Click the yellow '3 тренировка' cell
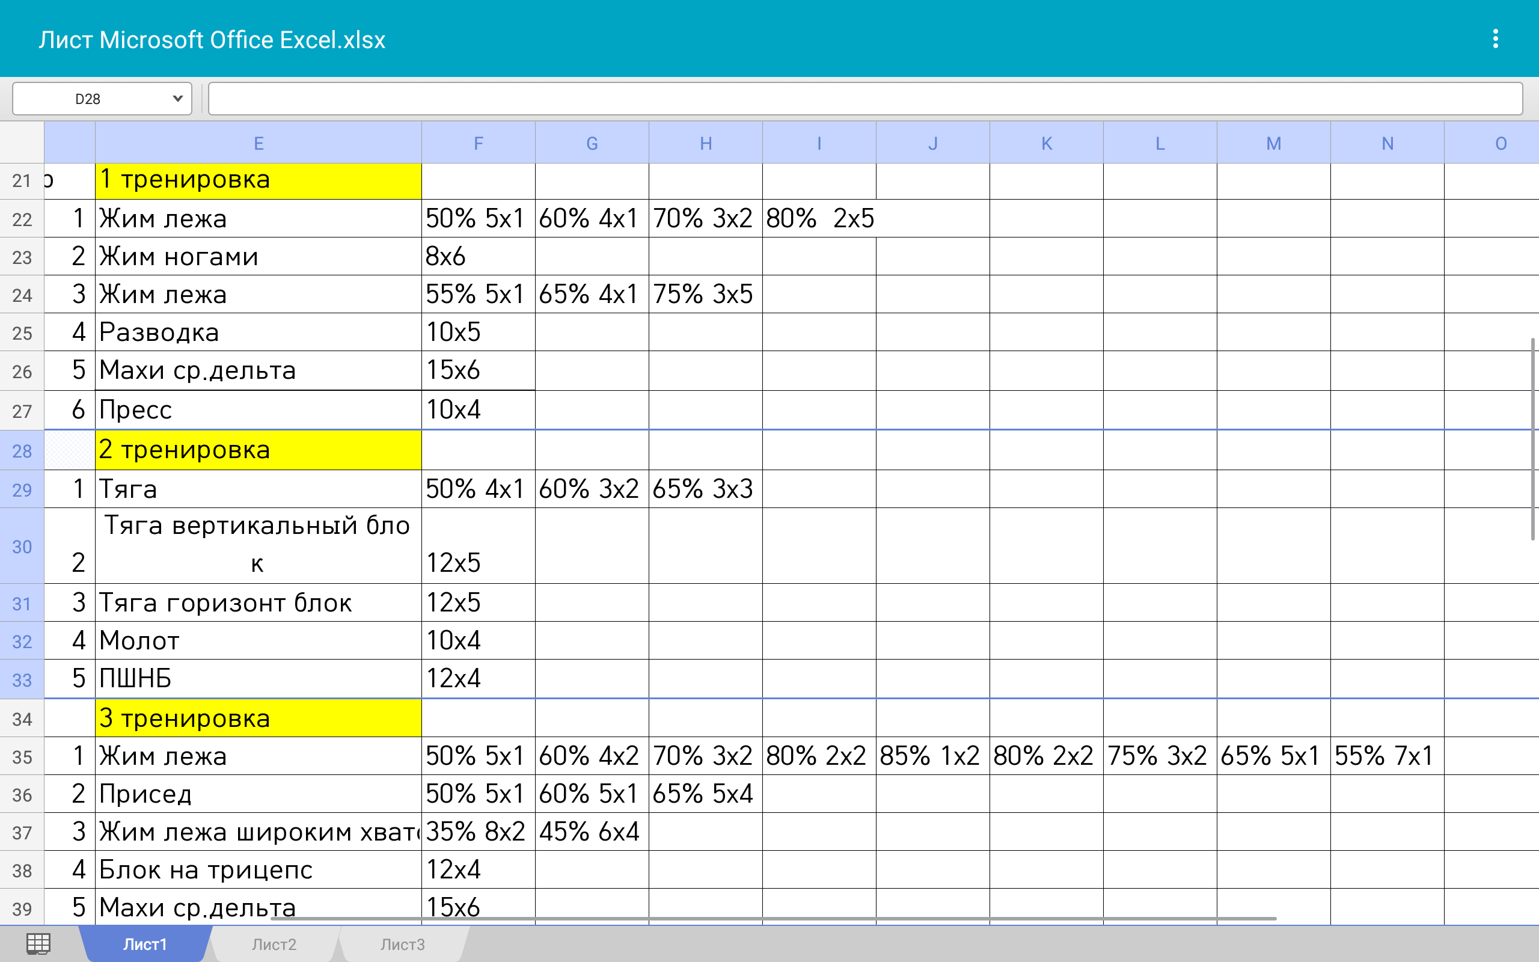Viewport: 1539px width, 962px height. point(258,718)
